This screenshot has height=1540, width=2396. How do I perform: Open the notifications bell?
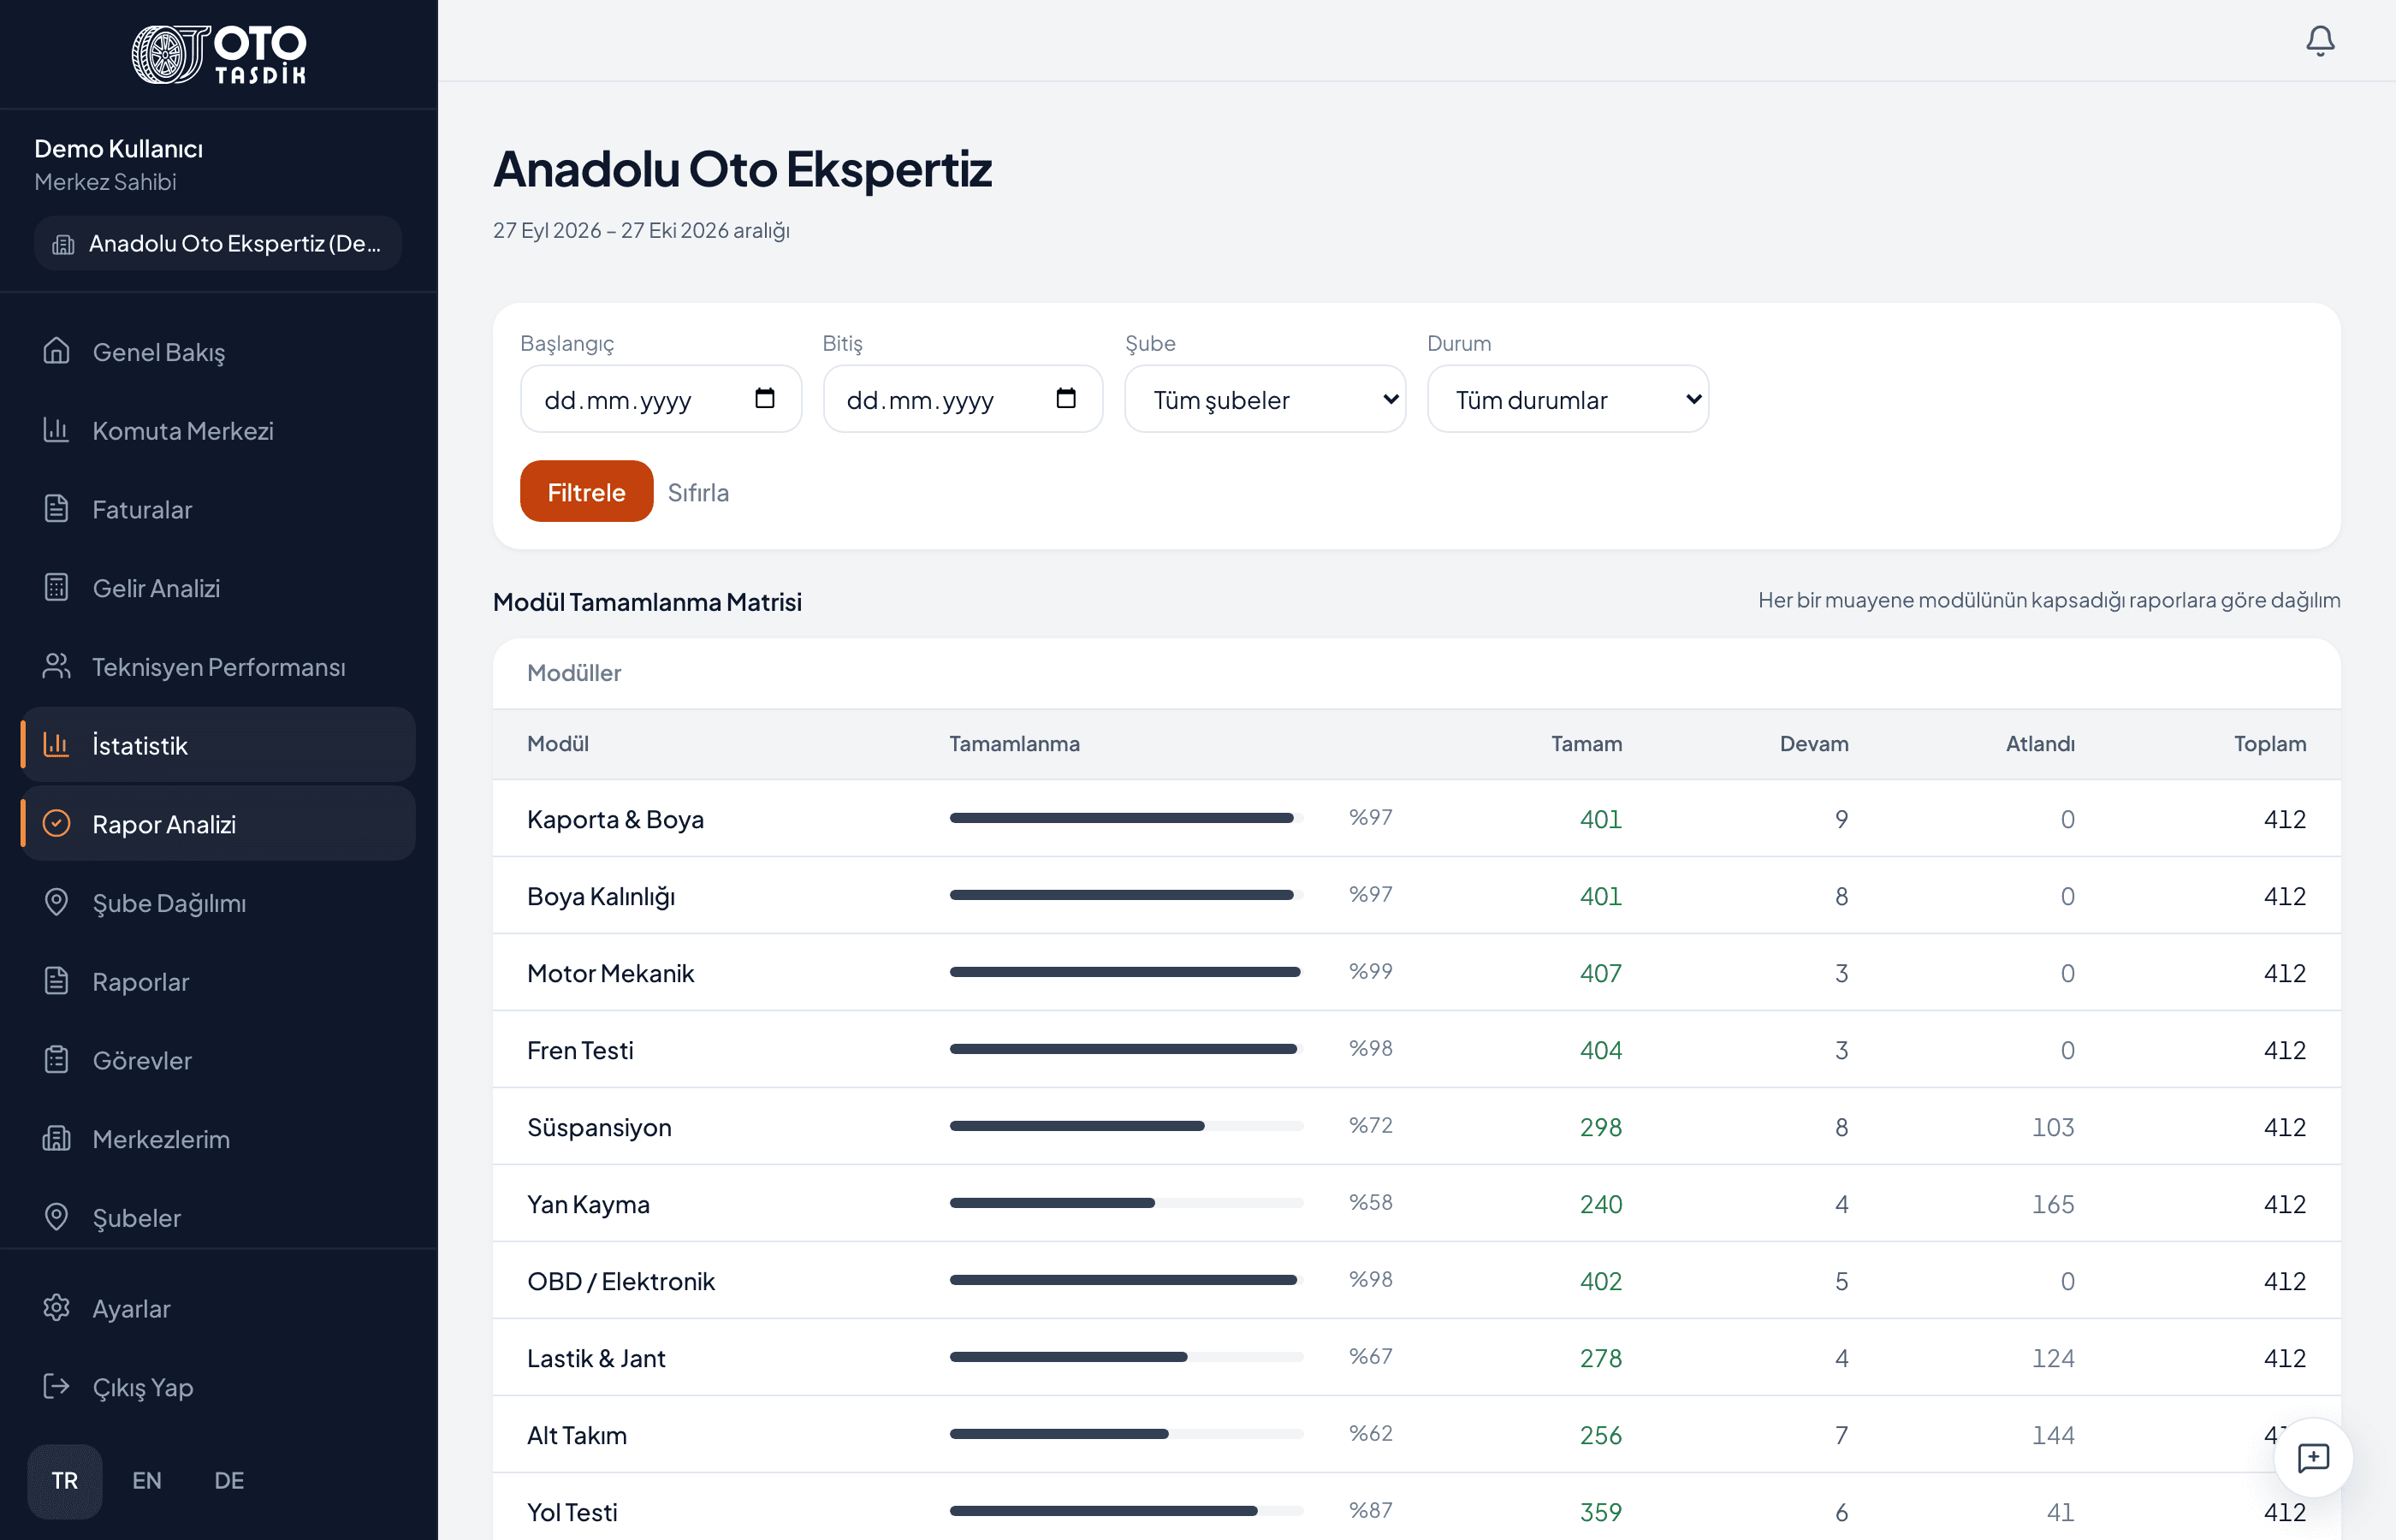(2320, 41)
